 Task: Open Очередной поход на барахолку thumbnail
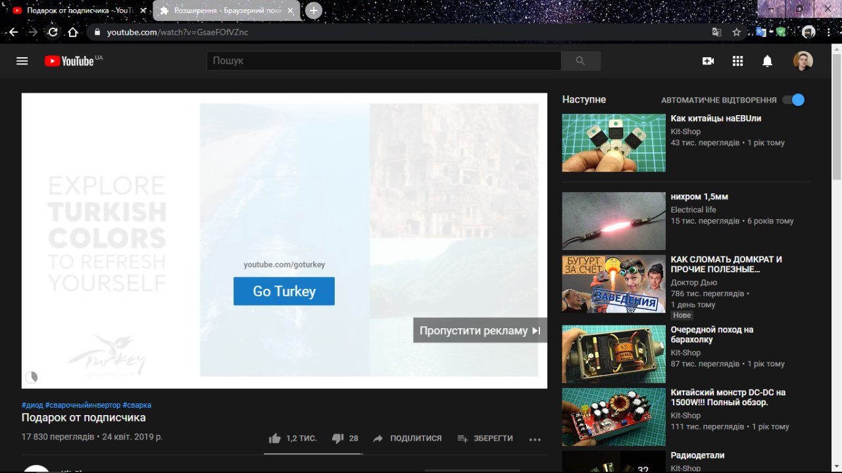pyautogui.click(x=614, y=354)
